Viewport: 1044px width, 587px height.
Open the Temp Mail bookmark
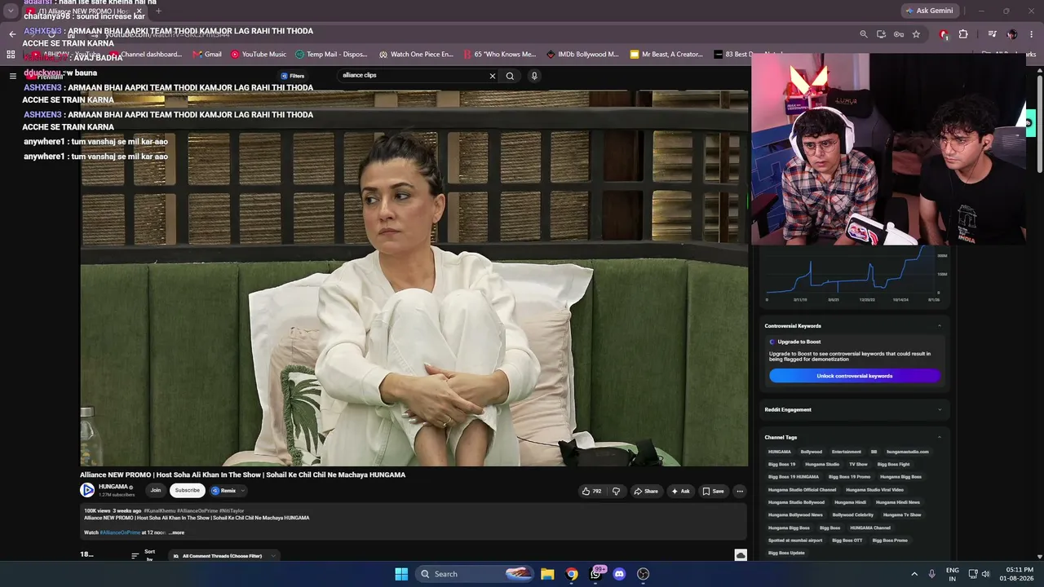(x=331, y=55)
